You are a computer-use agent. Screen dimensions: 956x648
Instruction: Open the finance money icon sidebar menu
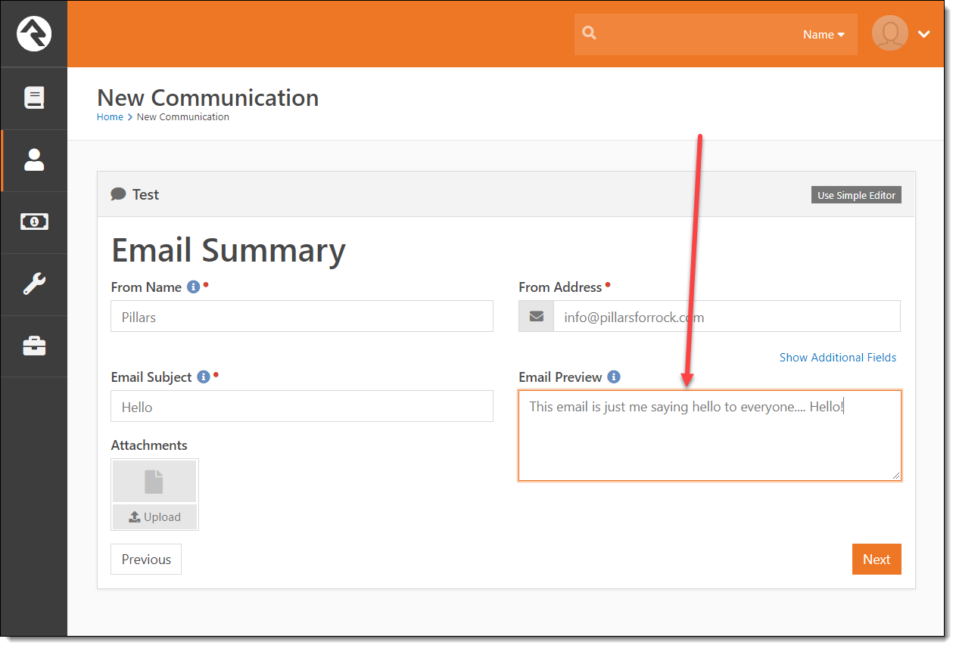click(x=34, y=222)
